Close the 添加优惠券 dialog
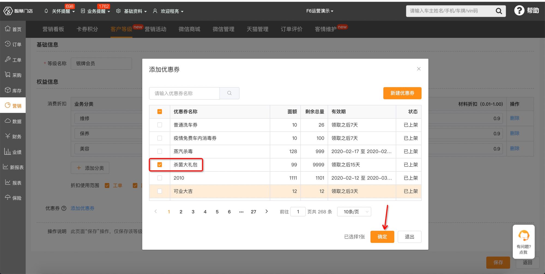Image resolution: width=545 pixels, height=274 pixels. coord(419,69)
